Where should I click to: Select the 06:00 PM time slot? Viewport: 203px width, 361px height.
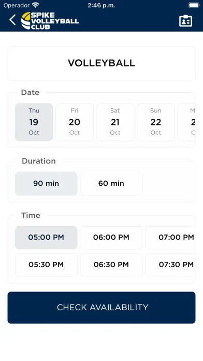pos(111,238)
